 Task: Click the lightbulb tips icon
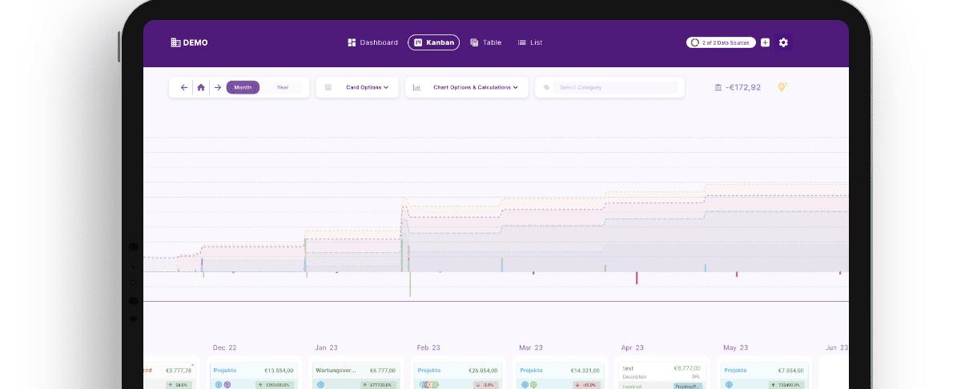pos(782,86)
